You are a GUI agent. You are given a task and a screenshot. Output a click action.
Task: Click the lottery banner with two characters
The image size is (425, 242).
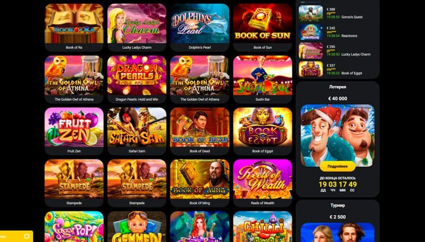coord(338,136)
